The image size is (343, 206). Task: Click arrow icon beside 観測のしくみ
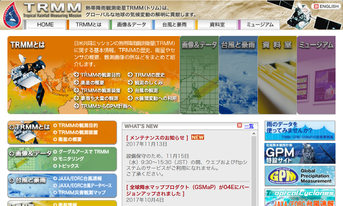point(130,82)
